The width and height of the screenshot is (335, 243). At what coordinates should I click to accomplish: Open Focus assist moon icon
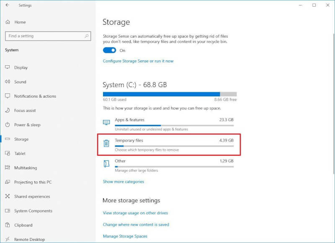(x=8, y=110)
